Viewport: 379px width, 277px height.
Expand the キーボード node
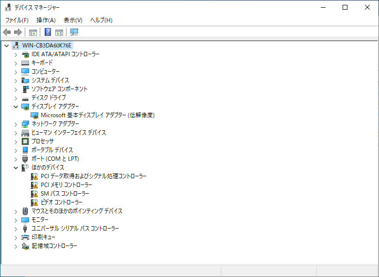tap(16, 63)
